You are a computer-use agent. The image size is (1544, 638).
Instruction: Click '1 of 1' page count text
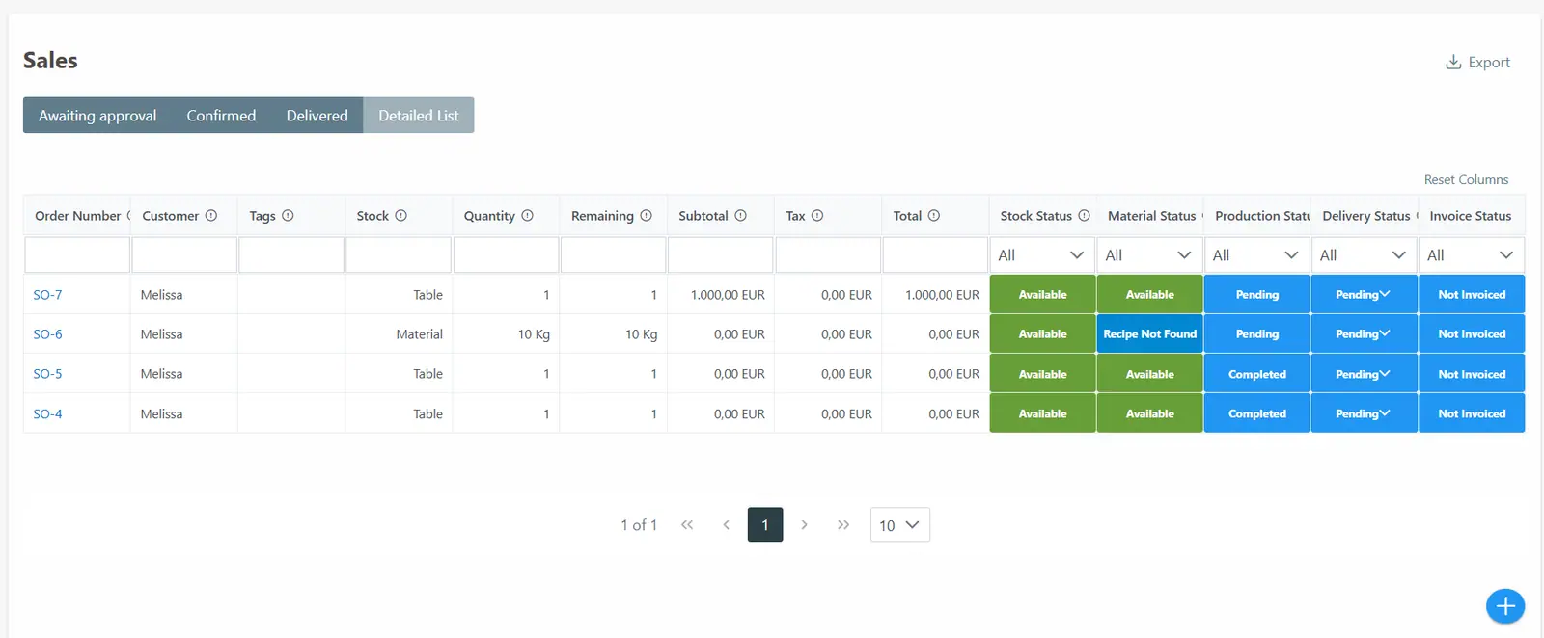tap(639, 525)
